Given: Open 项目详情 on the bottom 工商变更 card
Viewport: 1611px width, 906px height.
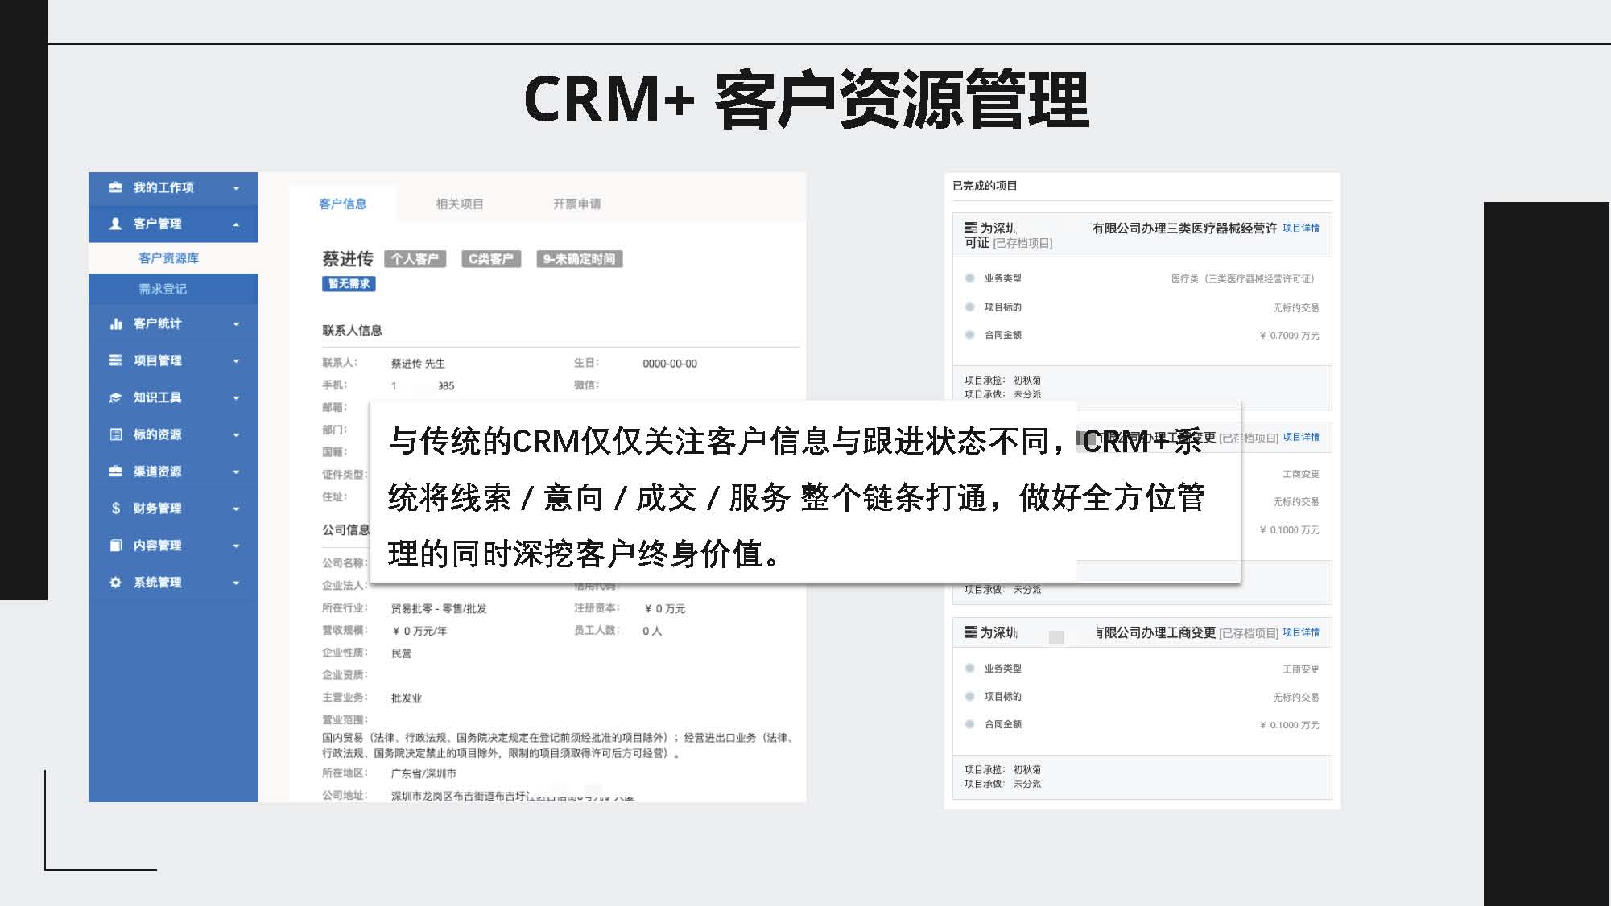Looking at the screenshot, I should coord(1301,632).
